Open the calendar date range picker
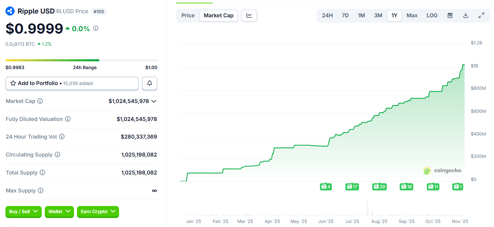Screen dimensions: 494x227 (450, 15)
